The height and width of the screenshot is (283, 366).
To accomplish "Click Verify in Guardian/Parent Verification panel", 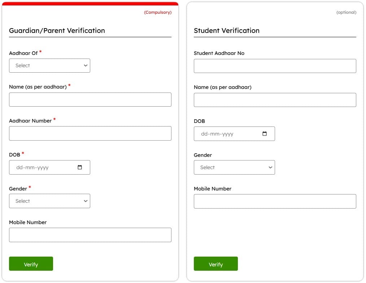I will (x=31, y=264).
